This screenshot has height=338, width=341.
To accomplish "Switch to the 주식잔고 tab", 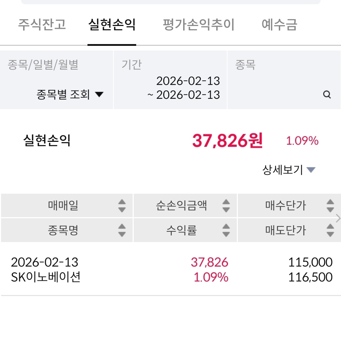I will [x=42, y=25].
